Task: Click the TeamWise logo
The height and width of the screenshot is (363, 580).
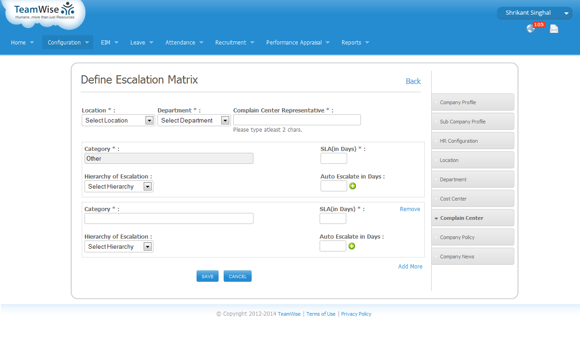Action: tap(44, 11)
